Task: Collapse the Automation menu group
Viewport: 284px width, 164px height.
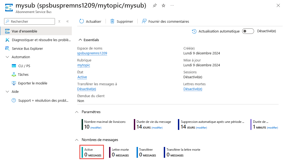Action: point(7,57)
